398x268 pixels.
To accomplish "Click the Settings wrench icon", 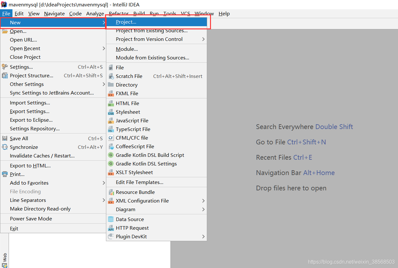I will [x=4, y=67].
